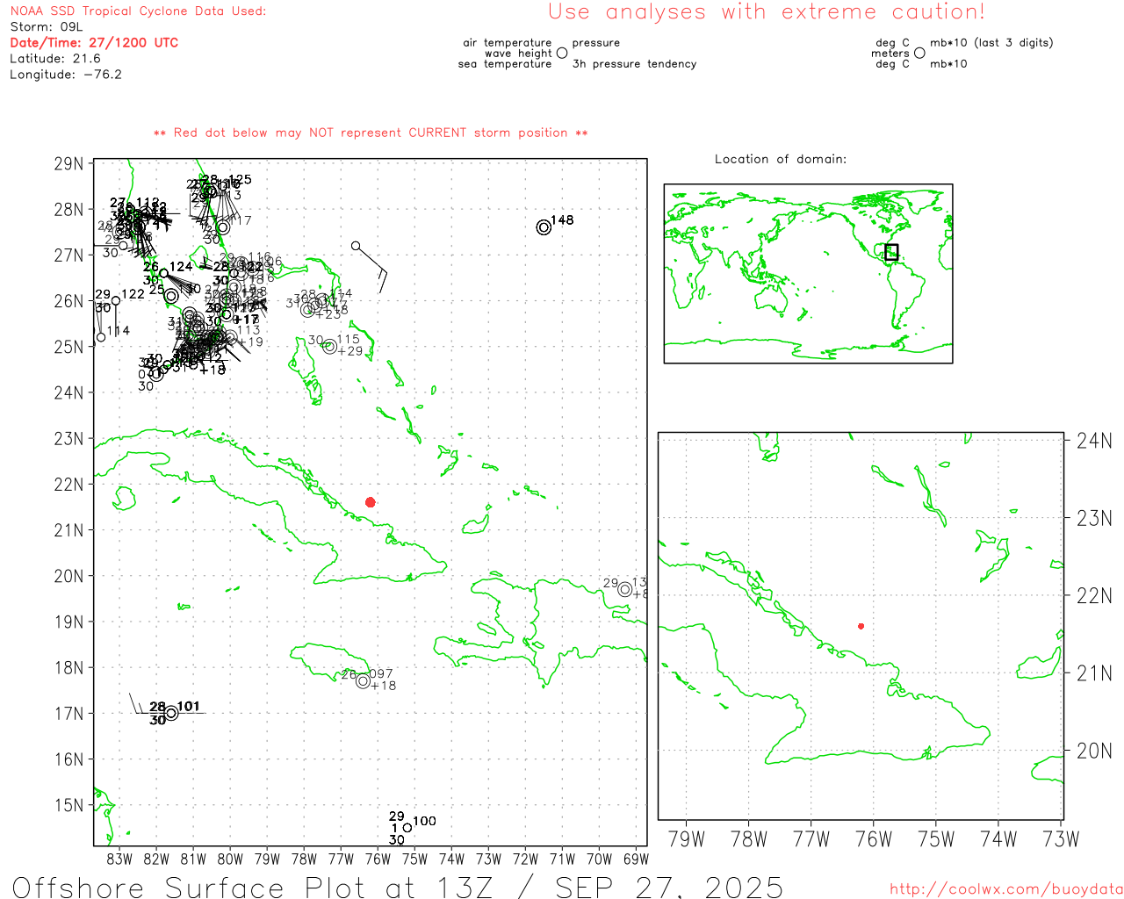This screenshot has width=1124, height=899.
Task: Select the station circle labeled 122 near 26N
Action: click(116, 301)
